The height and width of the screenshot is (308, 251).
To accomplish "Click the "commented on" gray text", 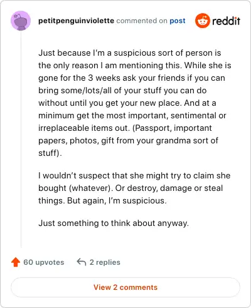I will click(x=142, y=21).
